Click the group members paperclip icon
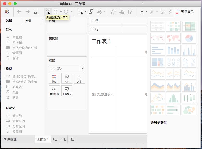202x149 pixels. tap(152, 12)
